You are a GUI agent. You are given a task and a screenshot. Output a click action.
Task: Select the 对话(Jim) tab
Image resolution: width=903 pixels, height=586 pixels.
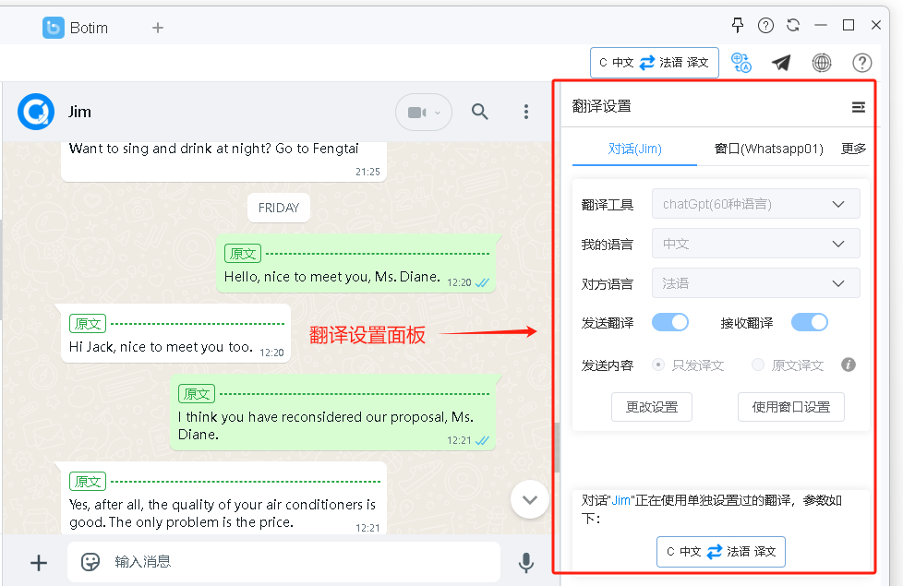tap(635, 149)
